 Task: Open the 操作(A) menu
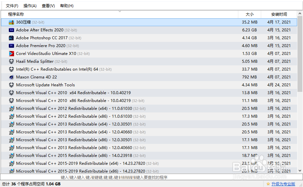coord(30,6)
